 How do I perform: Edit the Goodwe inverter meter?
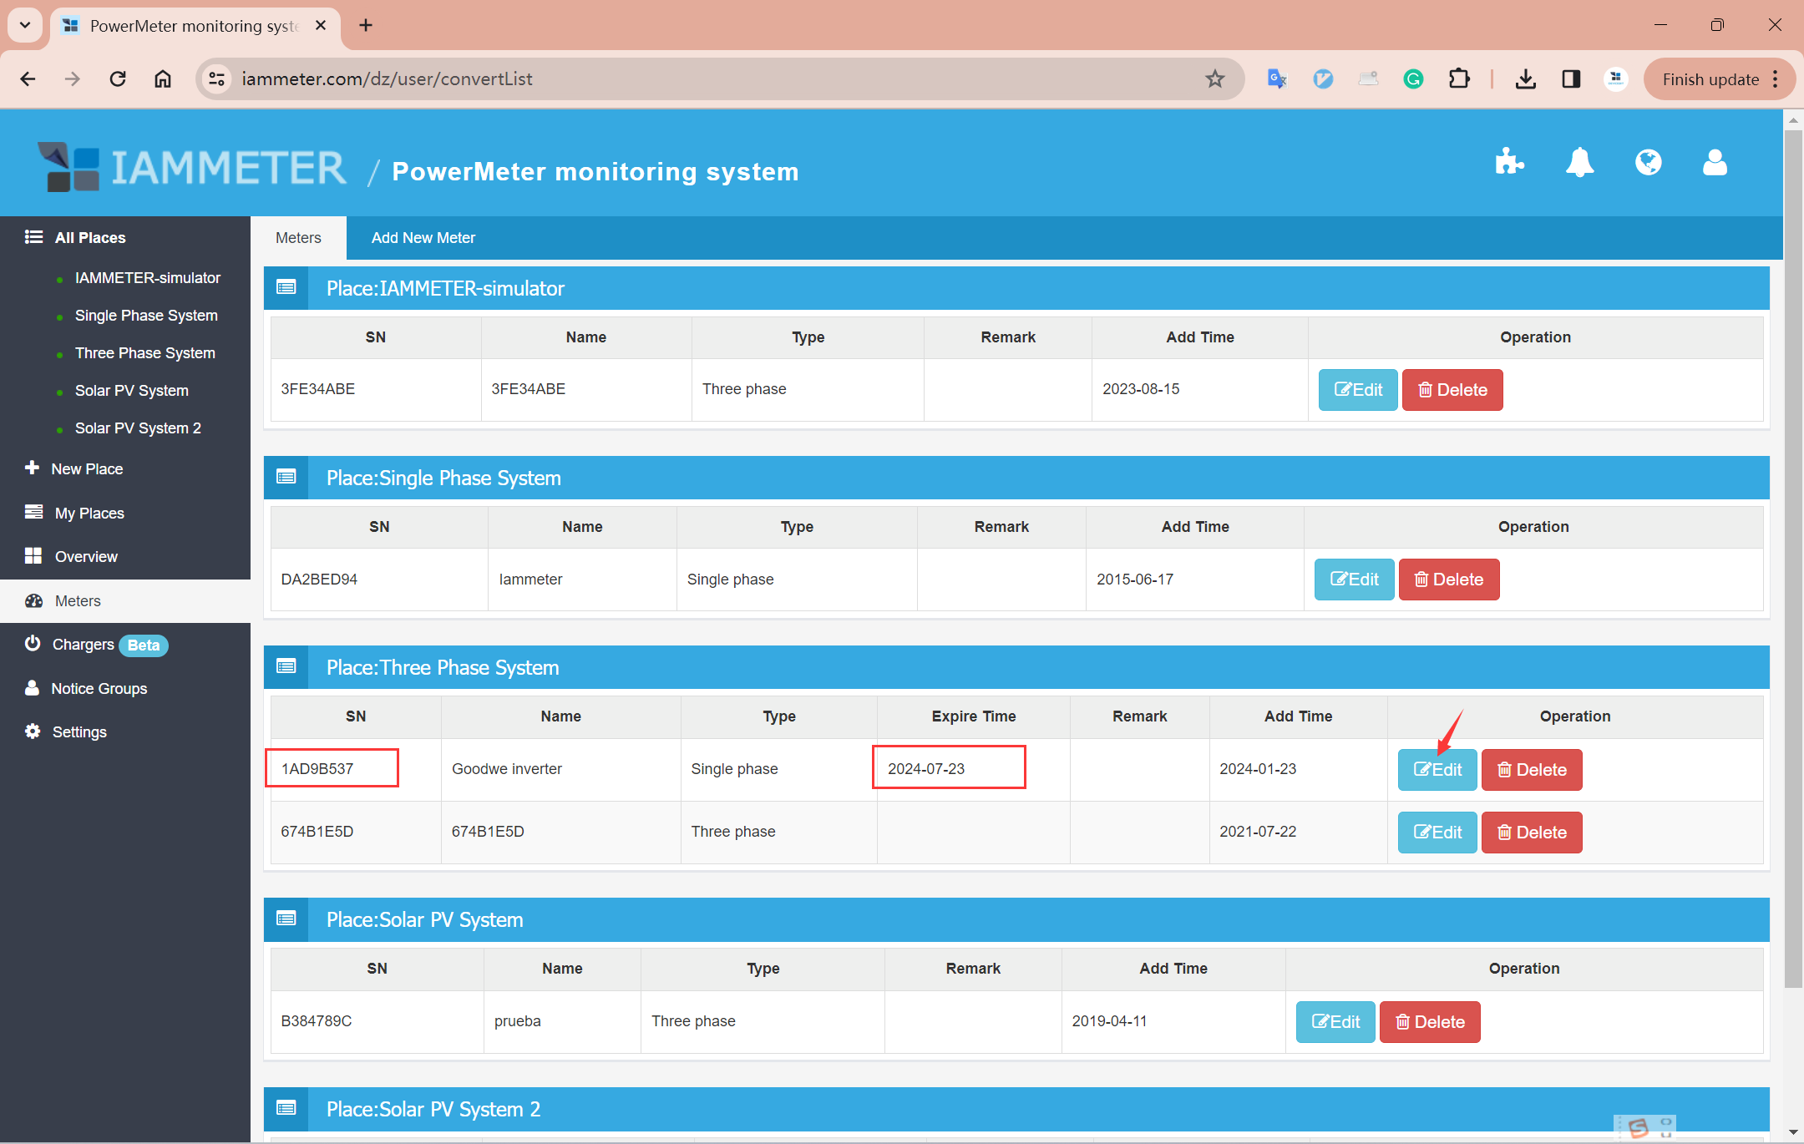[1437, 770]
